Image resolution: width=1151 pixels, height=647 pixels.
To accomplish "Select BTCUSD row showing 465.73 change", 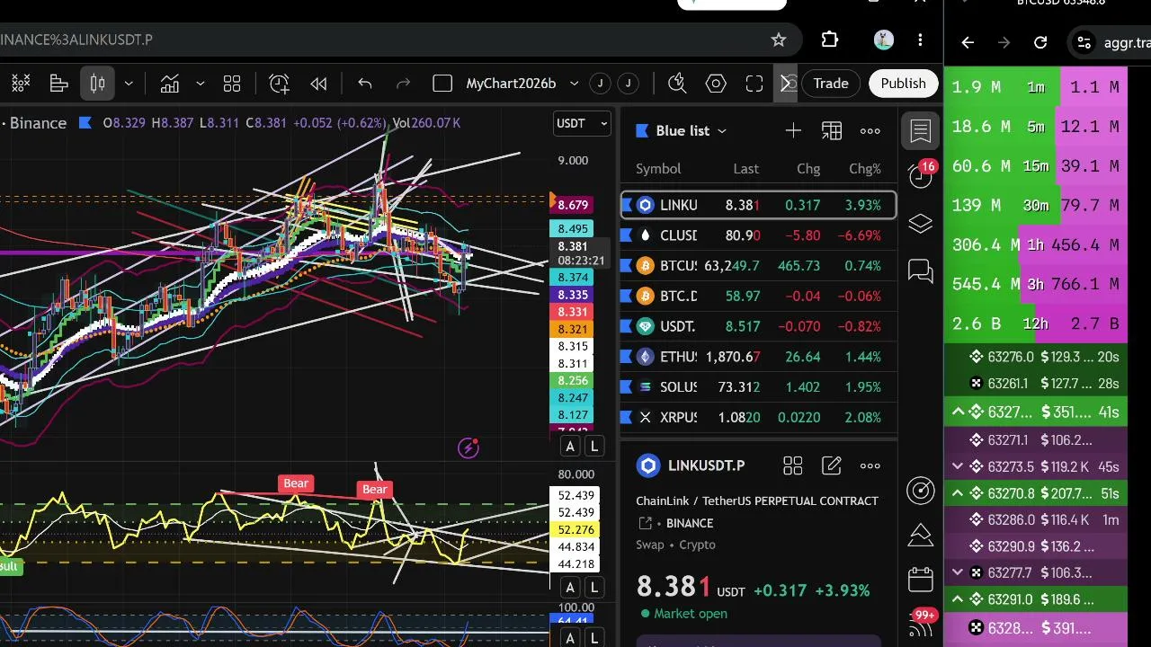I will coord(758,266).
